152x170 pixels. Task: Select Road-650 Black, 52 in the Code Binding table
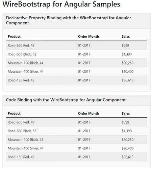(x=77, y=131)
